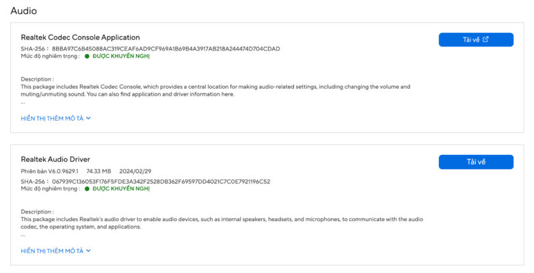
Task: Click green recommended dot under Realtek Codec Console
Action: pyautogui.click(x=87, y=56)
